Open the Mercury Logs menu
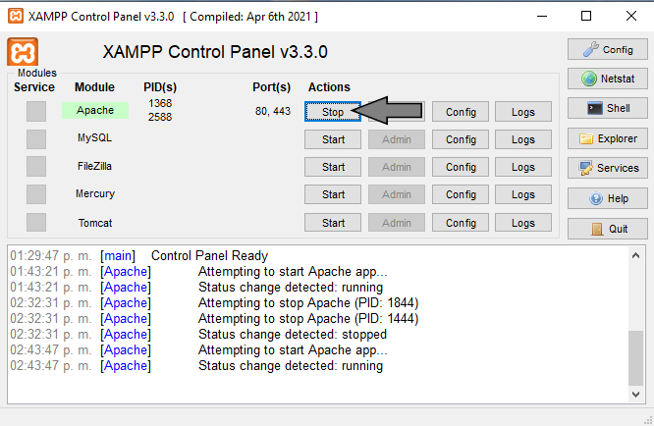This screenshot has height=426, width=654. click(523, 194)
